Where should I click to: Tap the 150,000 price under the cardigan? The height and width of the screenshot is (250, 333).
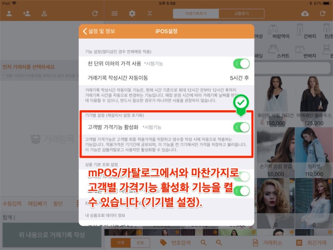(276, 123)
